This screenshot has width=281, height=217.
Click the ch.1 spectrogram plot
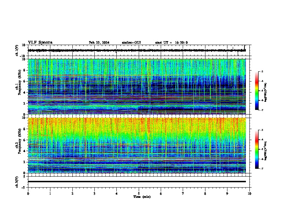(137, 87)
